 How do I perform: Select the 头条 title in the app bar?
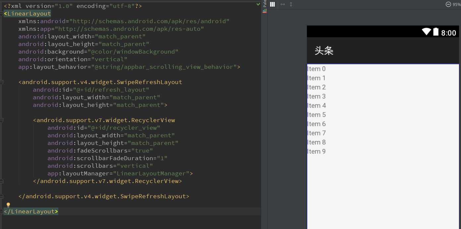coord(324,51)
